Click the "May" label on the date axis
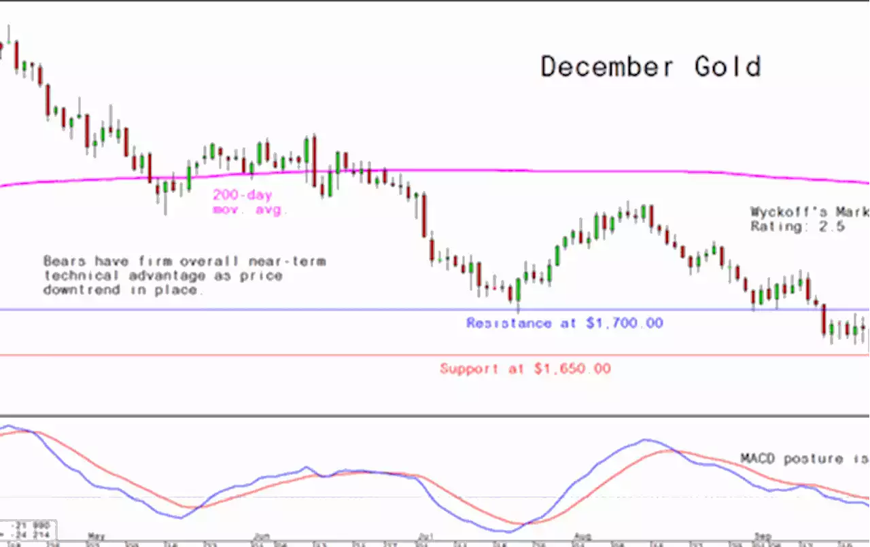Screen dimensions: 870x547 coord(97,535)
